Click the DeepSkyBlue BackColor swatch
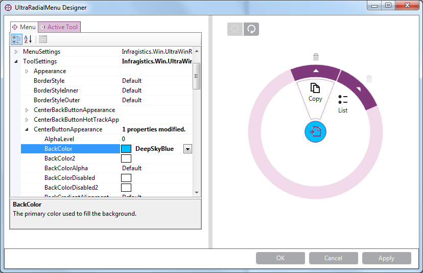The height and width of the screenshot is (273, 423). click(x=126, y=149)
